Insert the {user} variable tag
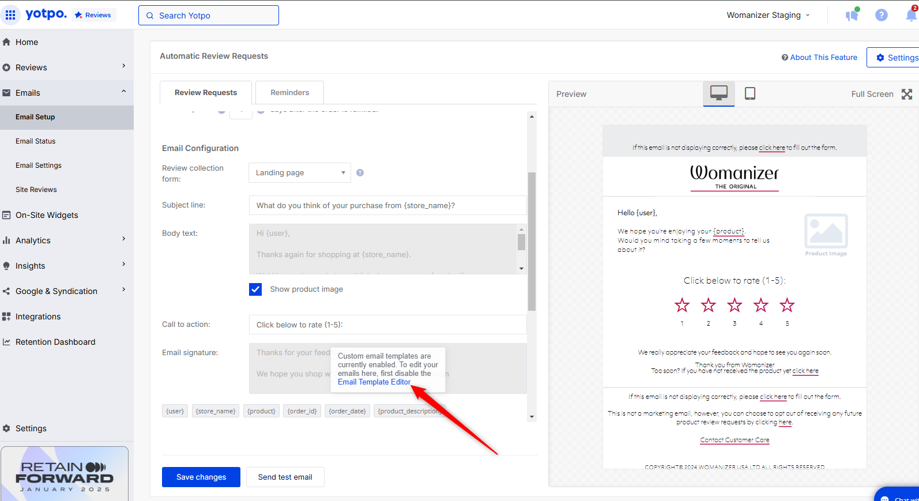The width and height of the screenshot is (919, 501). [175, 411]
